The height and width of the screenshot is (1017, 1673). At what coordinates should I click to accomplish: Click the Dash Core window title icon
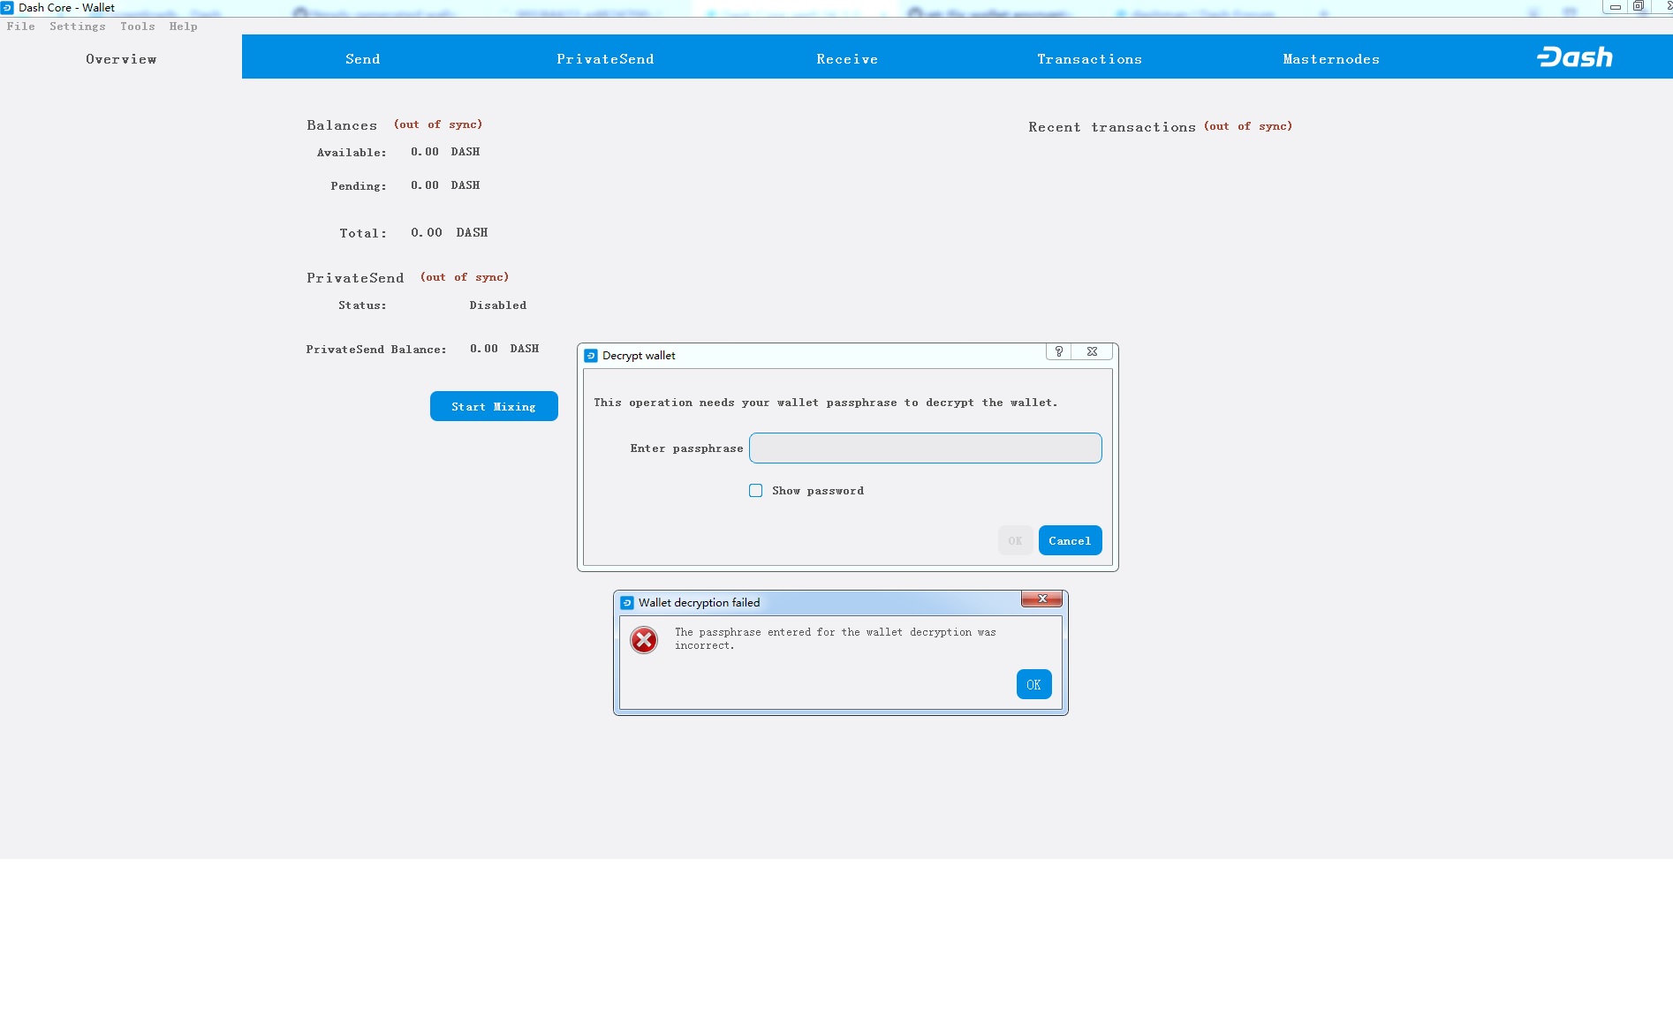7,7
